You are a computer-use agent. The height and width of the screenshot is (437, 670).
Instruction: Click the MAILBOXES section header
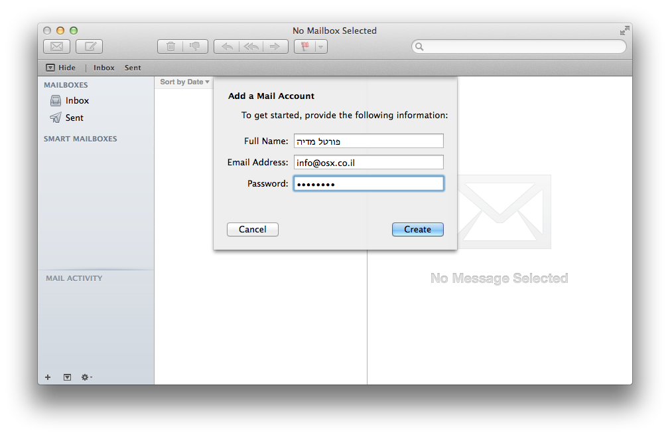(x=66, y=85)
